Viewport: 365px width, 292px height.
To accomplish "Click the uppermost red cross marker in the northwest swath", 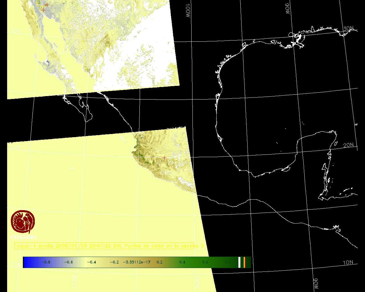I will [47, 5].
